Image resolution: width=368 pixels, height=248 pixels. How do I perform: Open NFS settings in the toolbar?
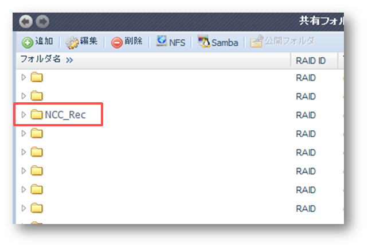coord(170,42)
